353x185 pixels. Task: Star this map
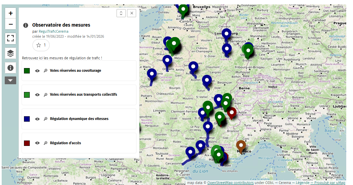tap(41, 45)
